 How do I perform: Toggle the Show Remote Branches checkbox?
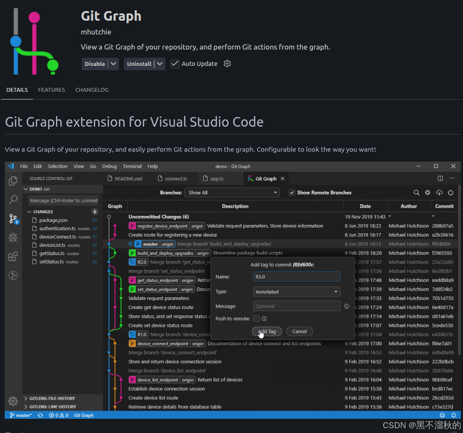point(292,193)
